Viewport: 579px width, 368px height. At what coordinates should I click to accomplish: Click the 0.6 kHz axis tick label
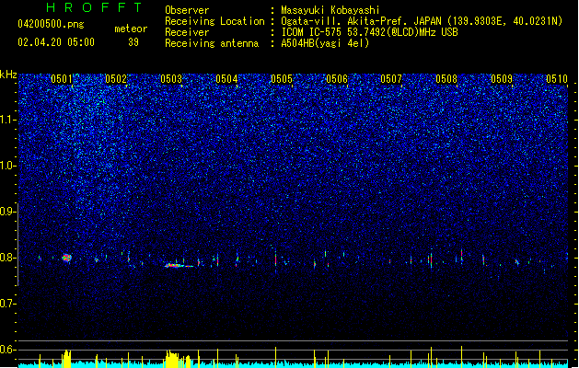tap(7, 350)
